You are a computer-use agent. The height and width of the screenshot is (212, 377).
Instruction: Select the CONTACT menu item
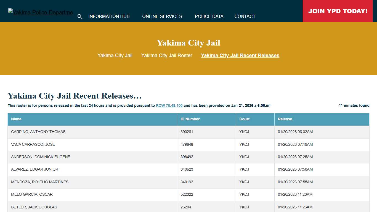coord(245,16)
